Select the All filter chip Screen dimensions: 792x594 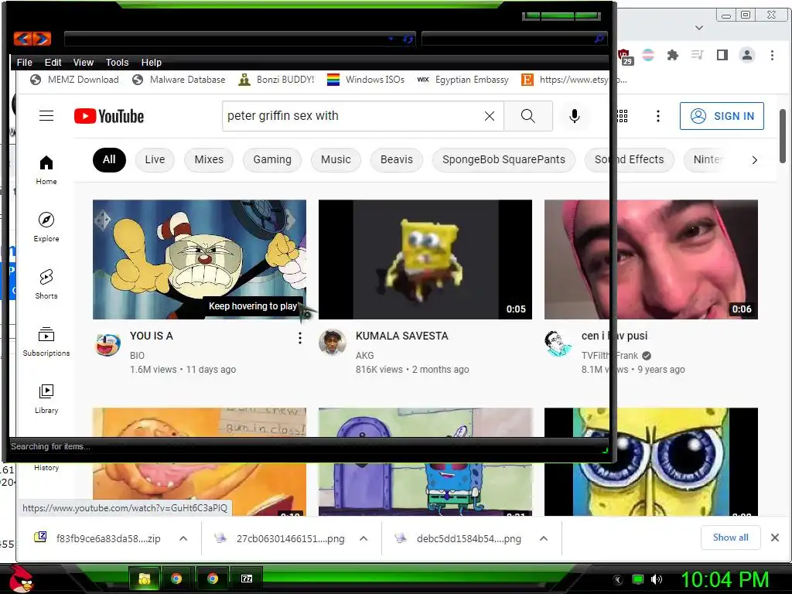[109, 159]
